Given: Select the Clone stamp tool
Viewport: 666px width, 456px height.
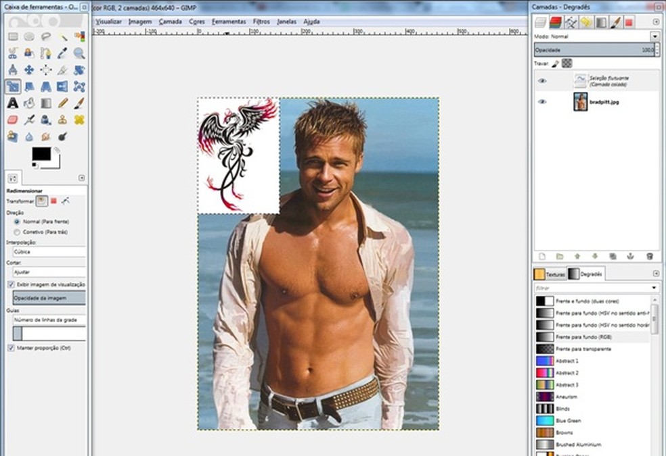Looking at the screenshot, I should pos(62,120).
